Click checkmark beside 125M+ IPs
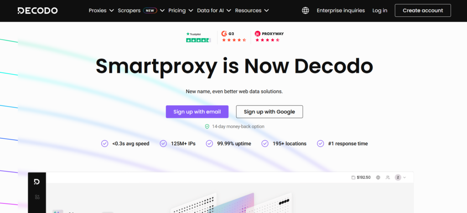The width and height of the screenshot is (467, 213). point(163,144)
